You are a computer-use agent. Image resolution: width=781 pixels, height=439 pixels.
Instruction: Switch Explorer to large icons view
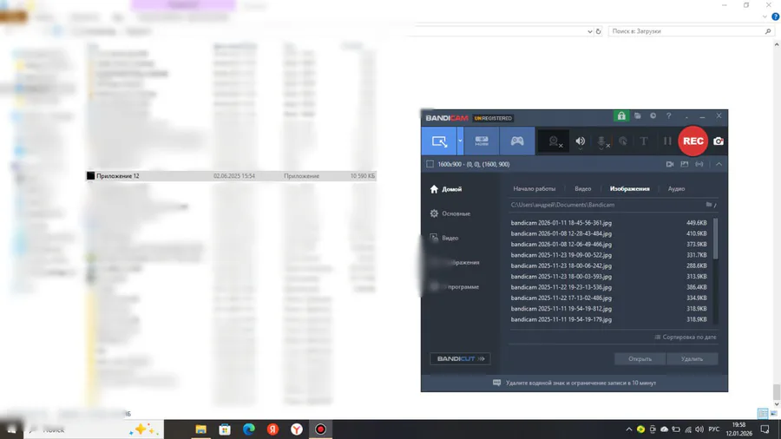773,413
